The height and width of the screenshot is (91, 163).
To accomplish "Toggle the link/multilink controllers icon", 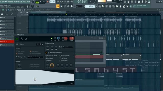I will click(68, 6).
